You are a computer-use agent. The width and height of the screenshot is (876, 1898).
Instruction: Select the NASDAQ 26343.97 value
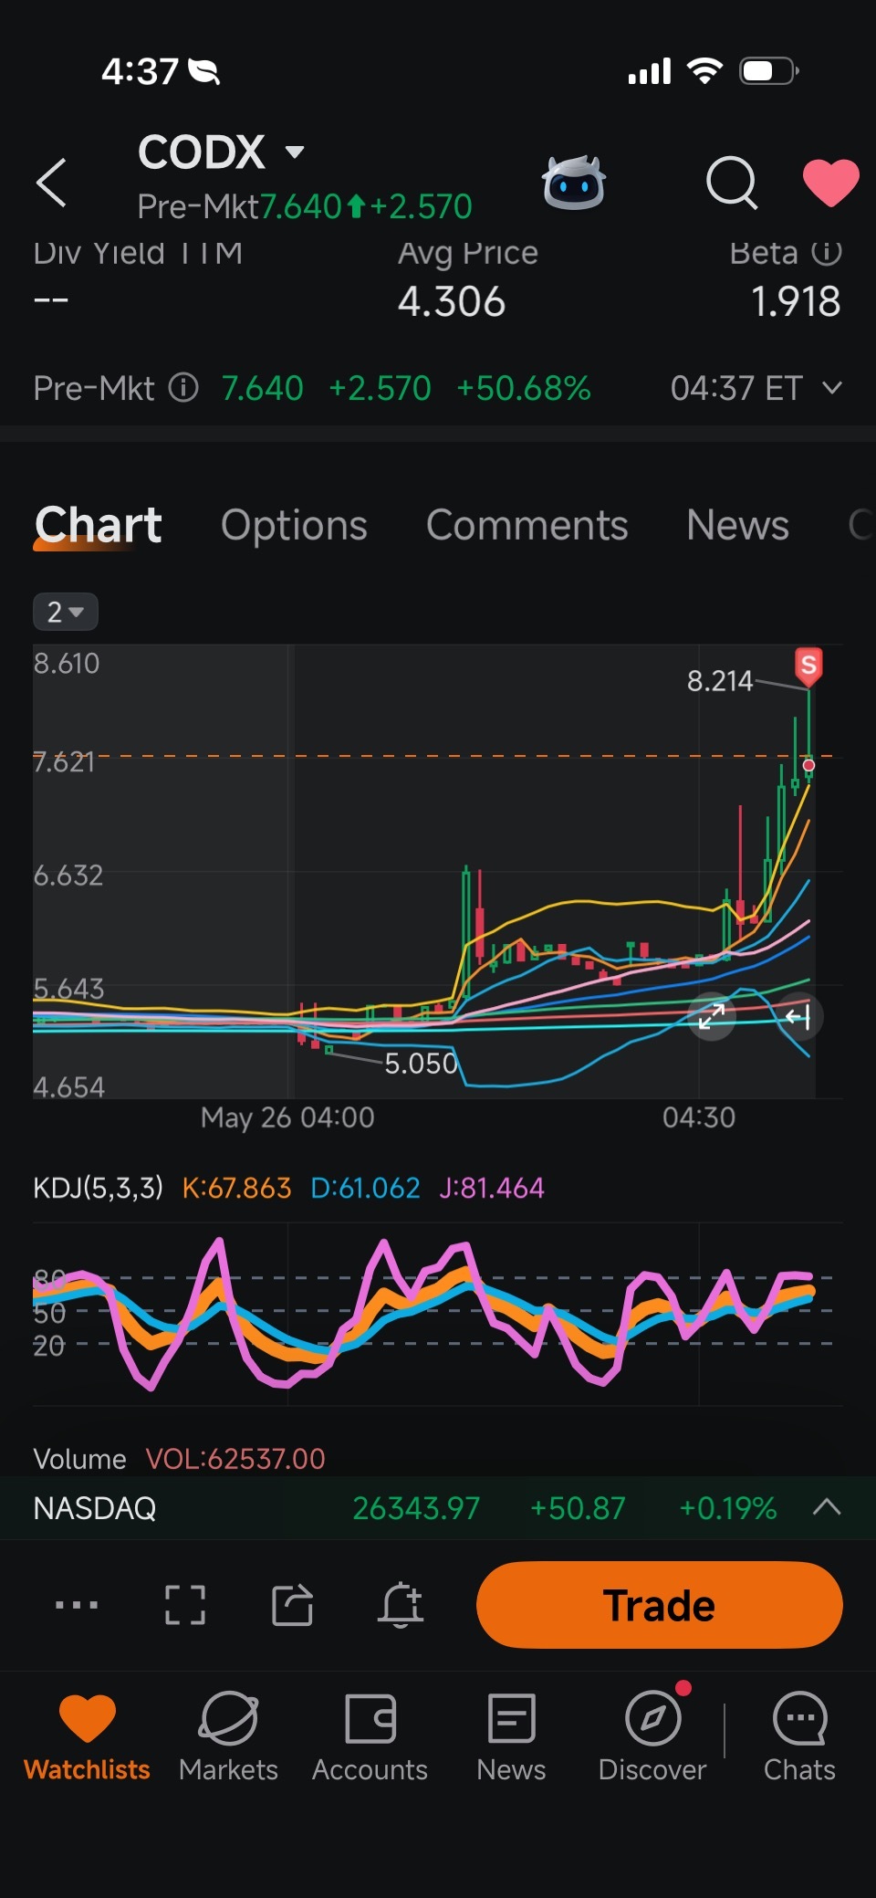point(416,1508)
